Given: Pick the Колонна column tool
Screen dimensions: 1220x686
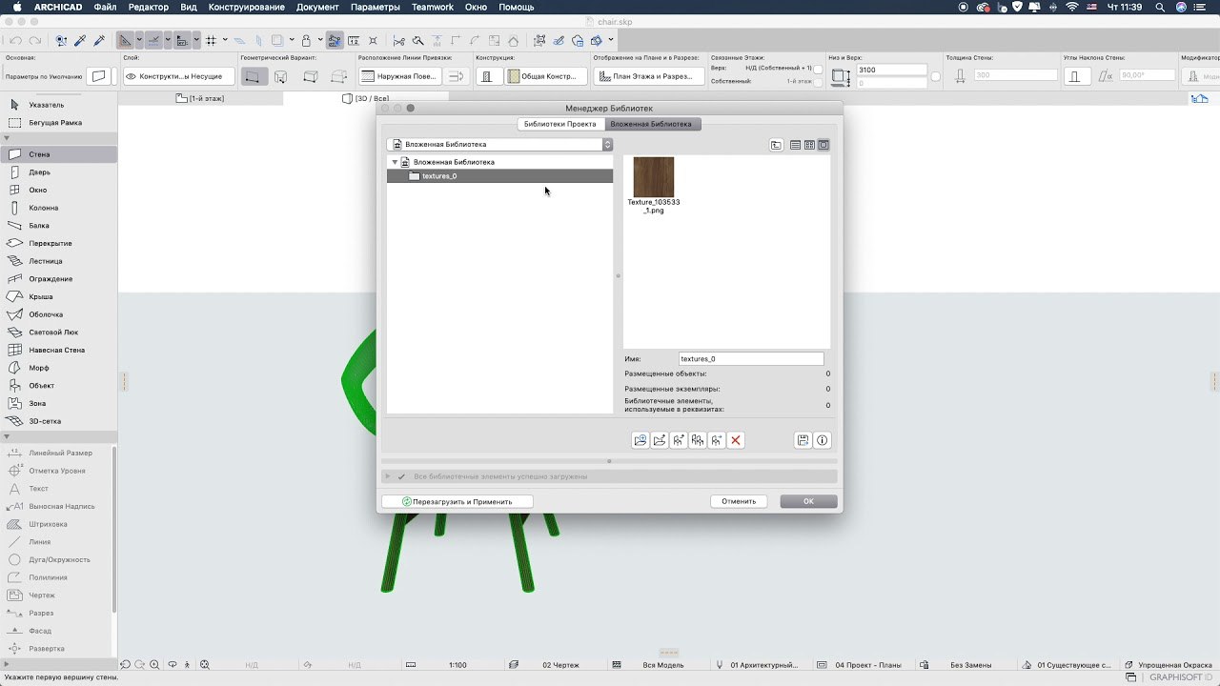Looking at the screenshot, I should click(x=58, y=208).
